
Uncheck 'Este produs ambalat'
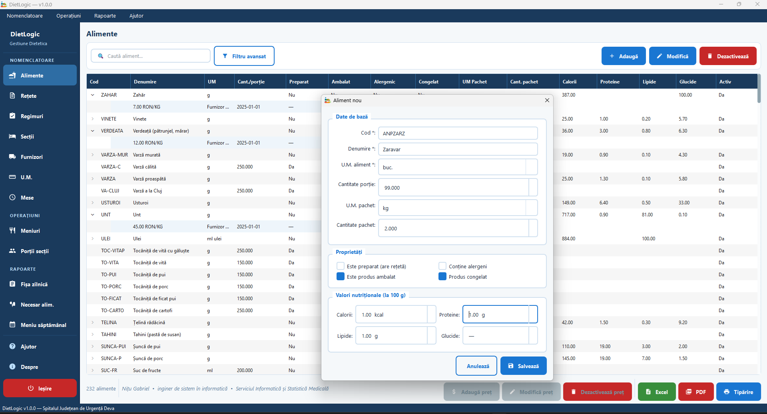click(341, 277)
